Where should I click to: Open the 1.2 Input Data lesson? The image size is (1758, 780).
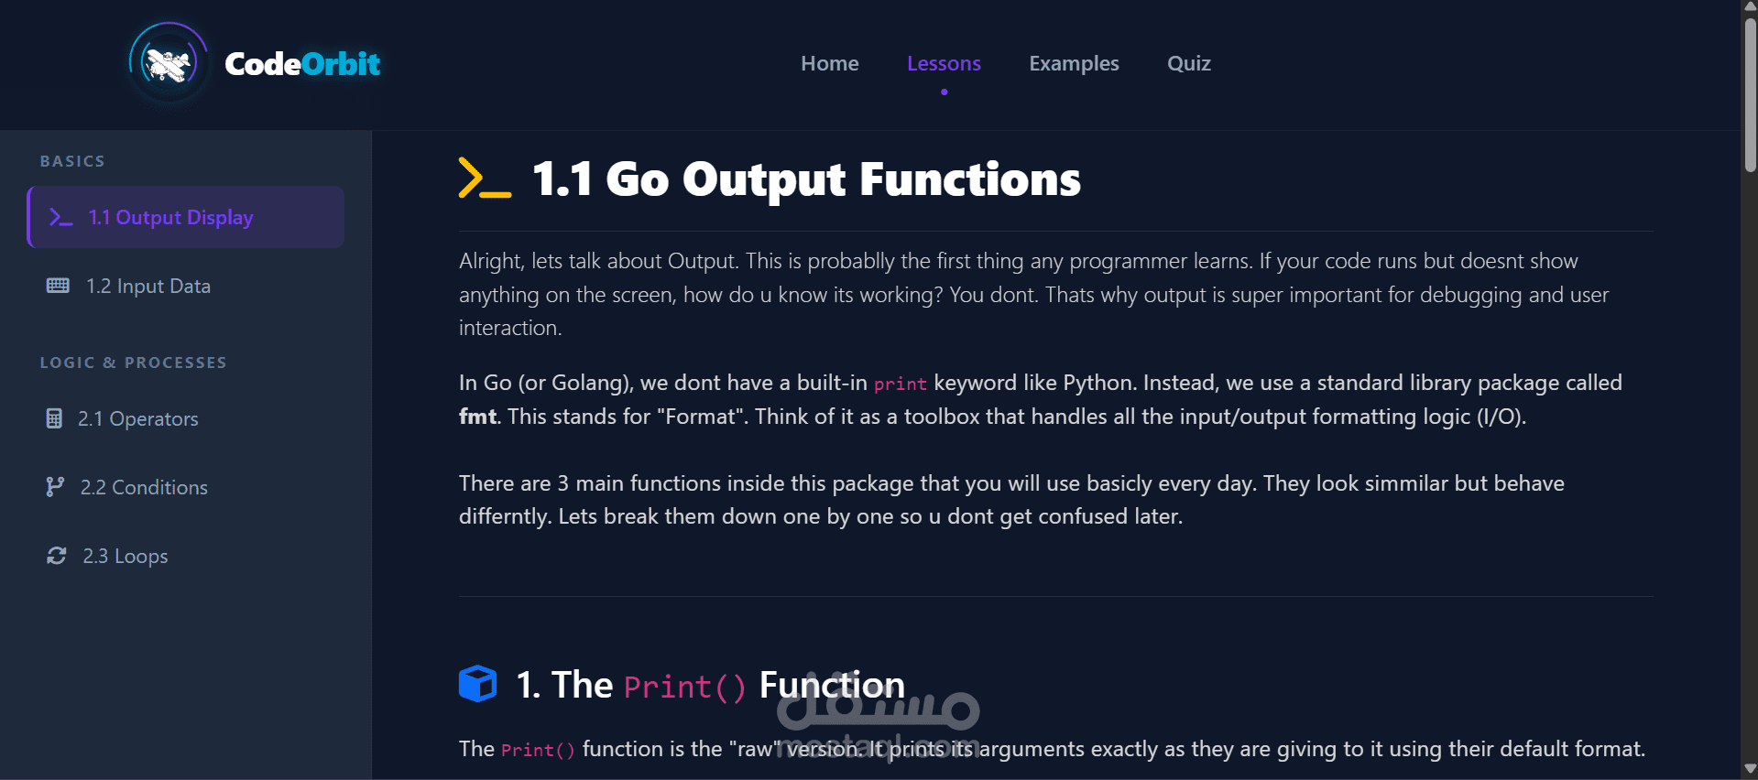click(x=148, y=286)
